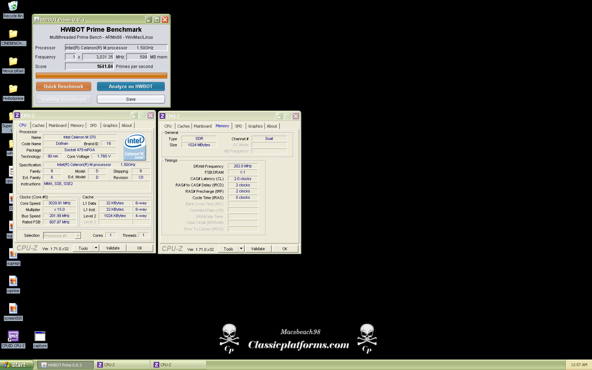Click the 3,031.35 MHz frequency field
Image resolution: width=592 pixels, height=370 pixels.
tap(98, 57)
